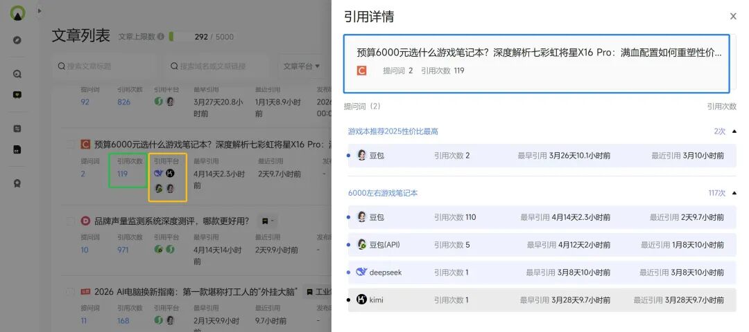Click the article quota progress bar

[x=180, y=37]
